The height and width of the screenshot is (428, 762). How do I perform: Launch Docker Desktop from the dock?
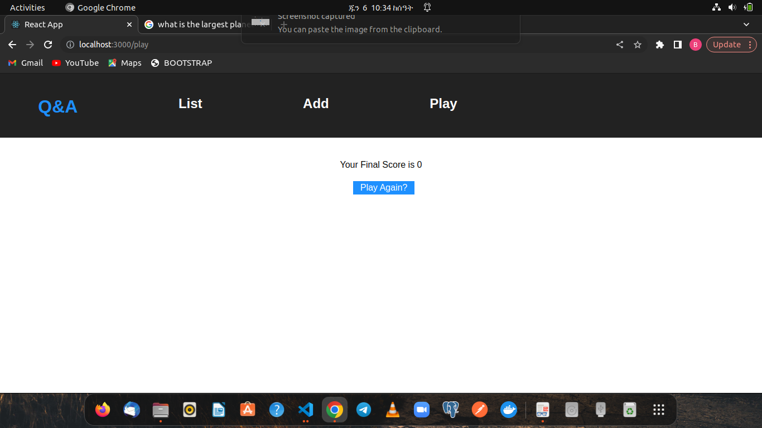(509, 410)
